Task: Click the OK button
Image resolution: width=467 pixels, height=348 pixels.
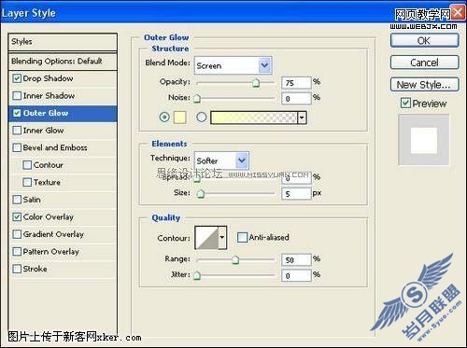Action: point(424,41)
